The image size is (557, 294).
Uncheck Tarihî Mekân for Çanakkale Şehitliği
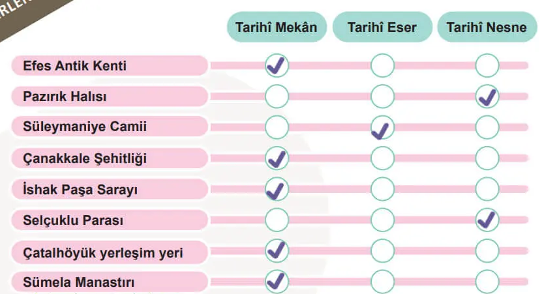(x=277, y=158)
